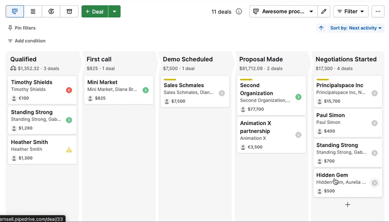Click yellow label on Sales Schmales card

point(170,79)
